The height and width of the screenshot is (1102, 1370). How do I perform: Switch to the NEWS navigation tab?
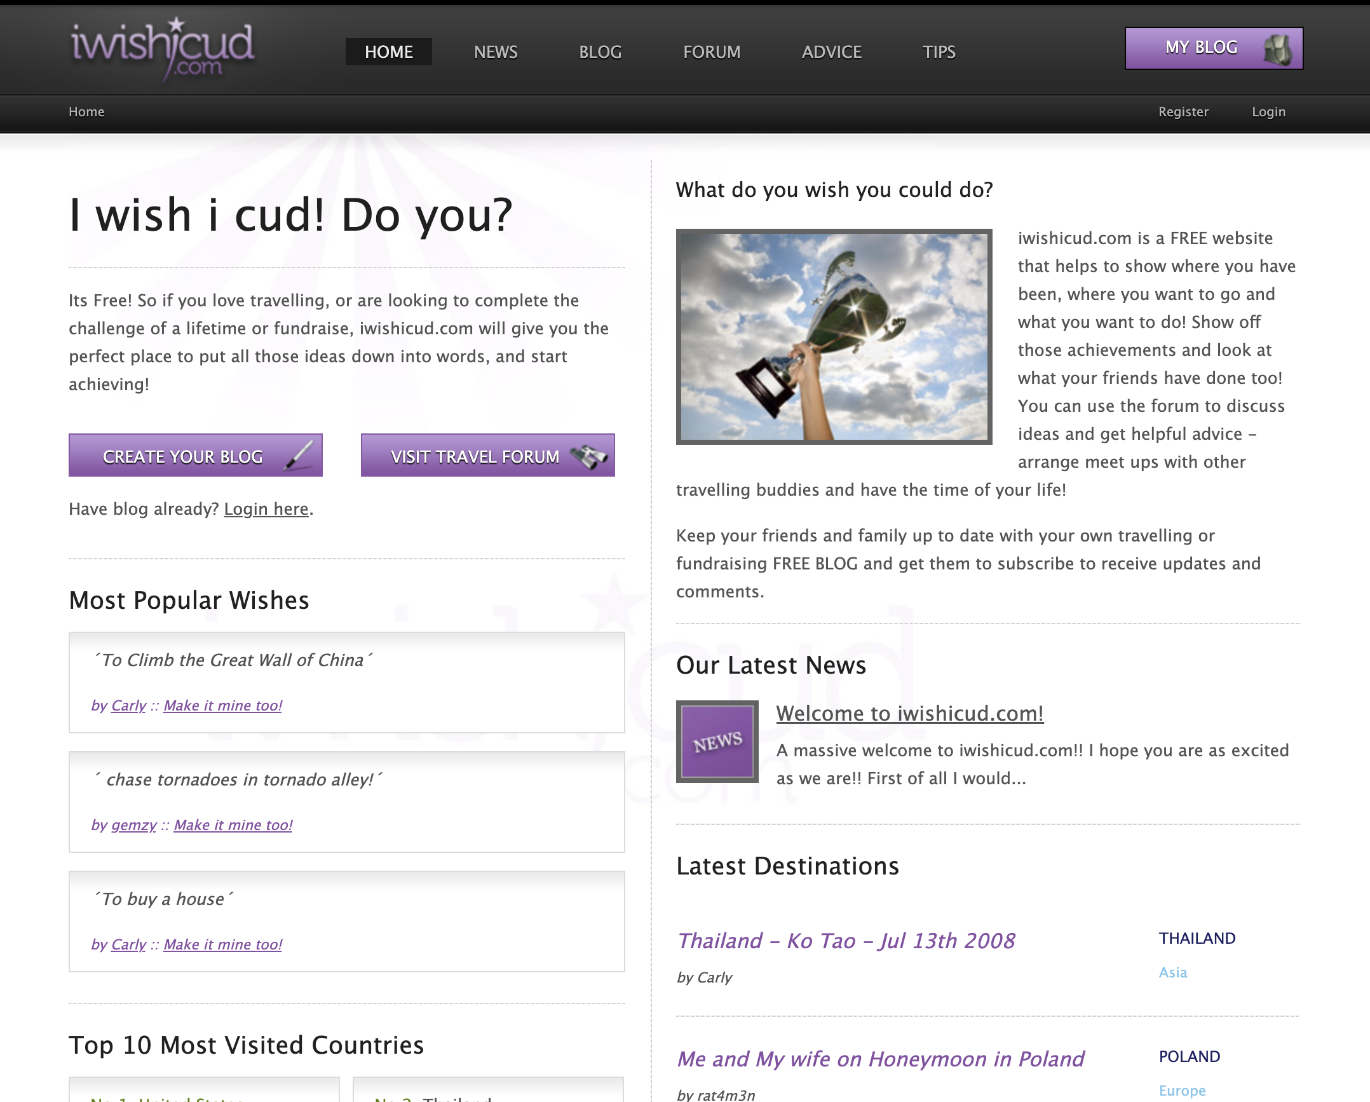(495, 51)
